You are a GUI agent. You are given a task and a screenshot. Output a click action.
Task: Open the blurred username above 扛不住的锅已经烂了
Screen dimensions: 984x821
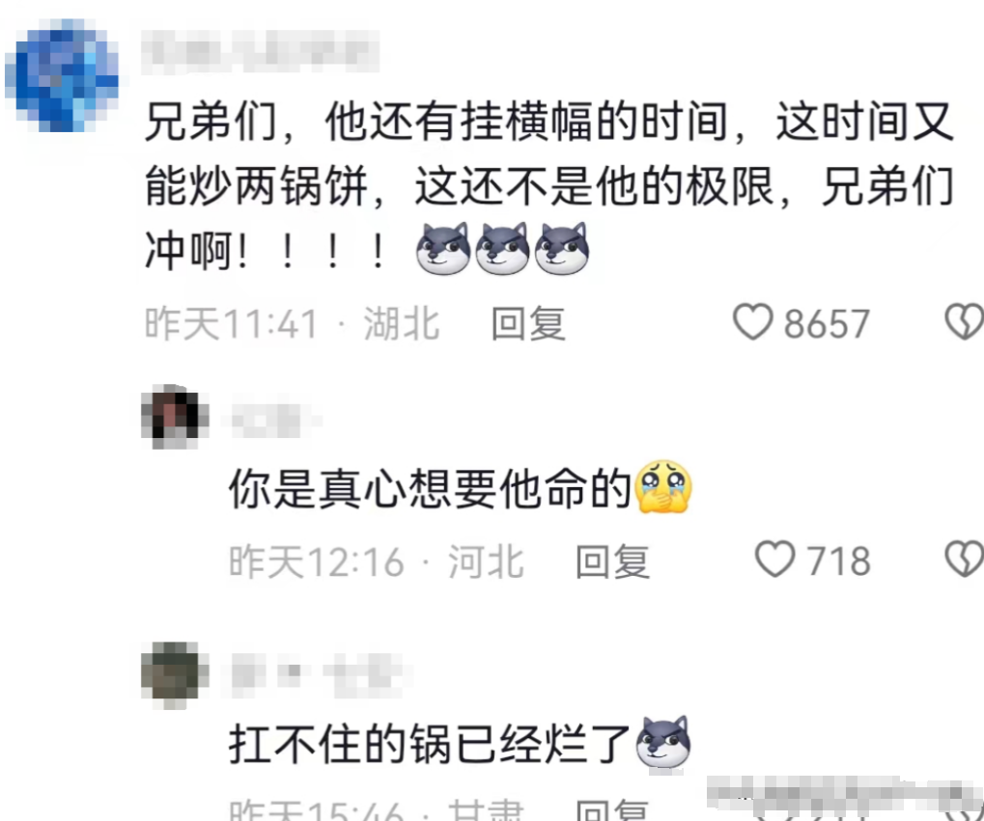pos(320,675)
